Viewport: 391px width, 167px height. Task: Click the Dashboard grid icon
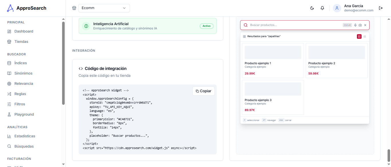point(9,31)
